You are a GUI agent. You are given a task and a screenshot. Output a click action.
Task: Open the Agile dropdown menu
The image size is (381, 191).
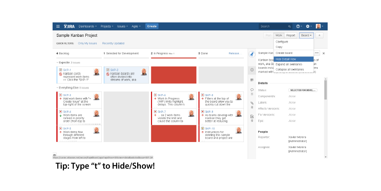(x=136, y=26)
